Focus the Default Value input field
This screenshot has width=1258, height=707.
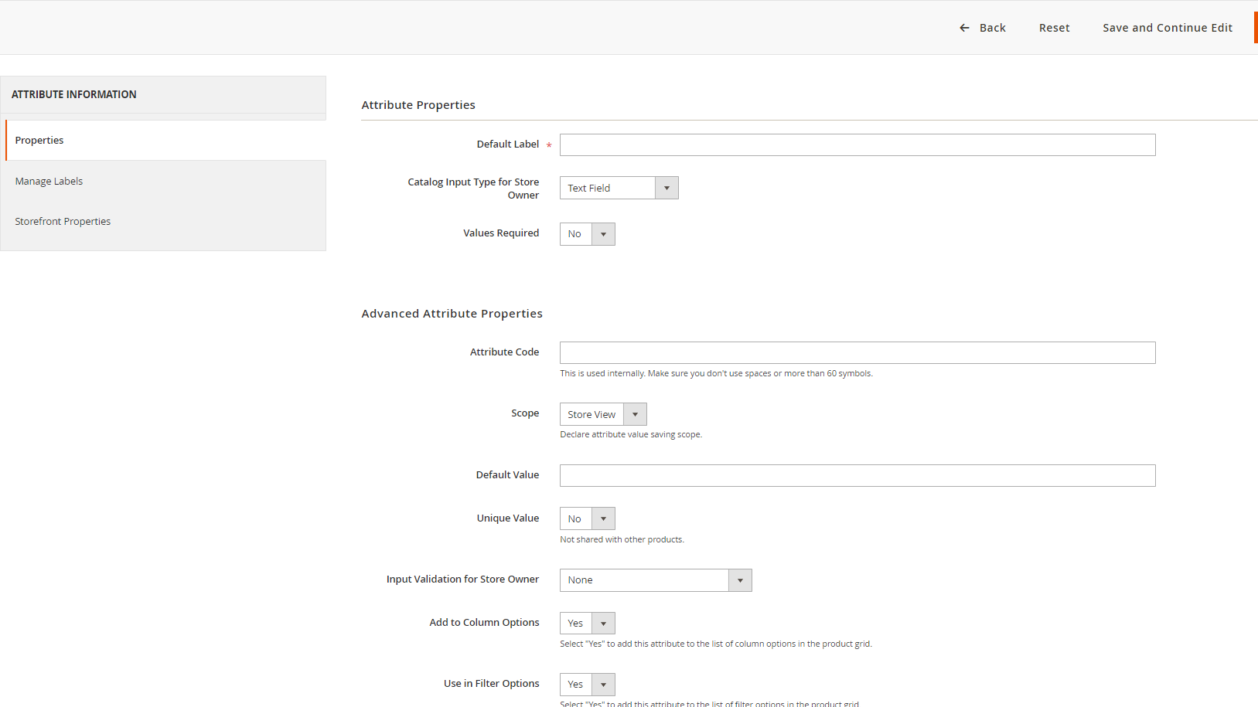857,475
